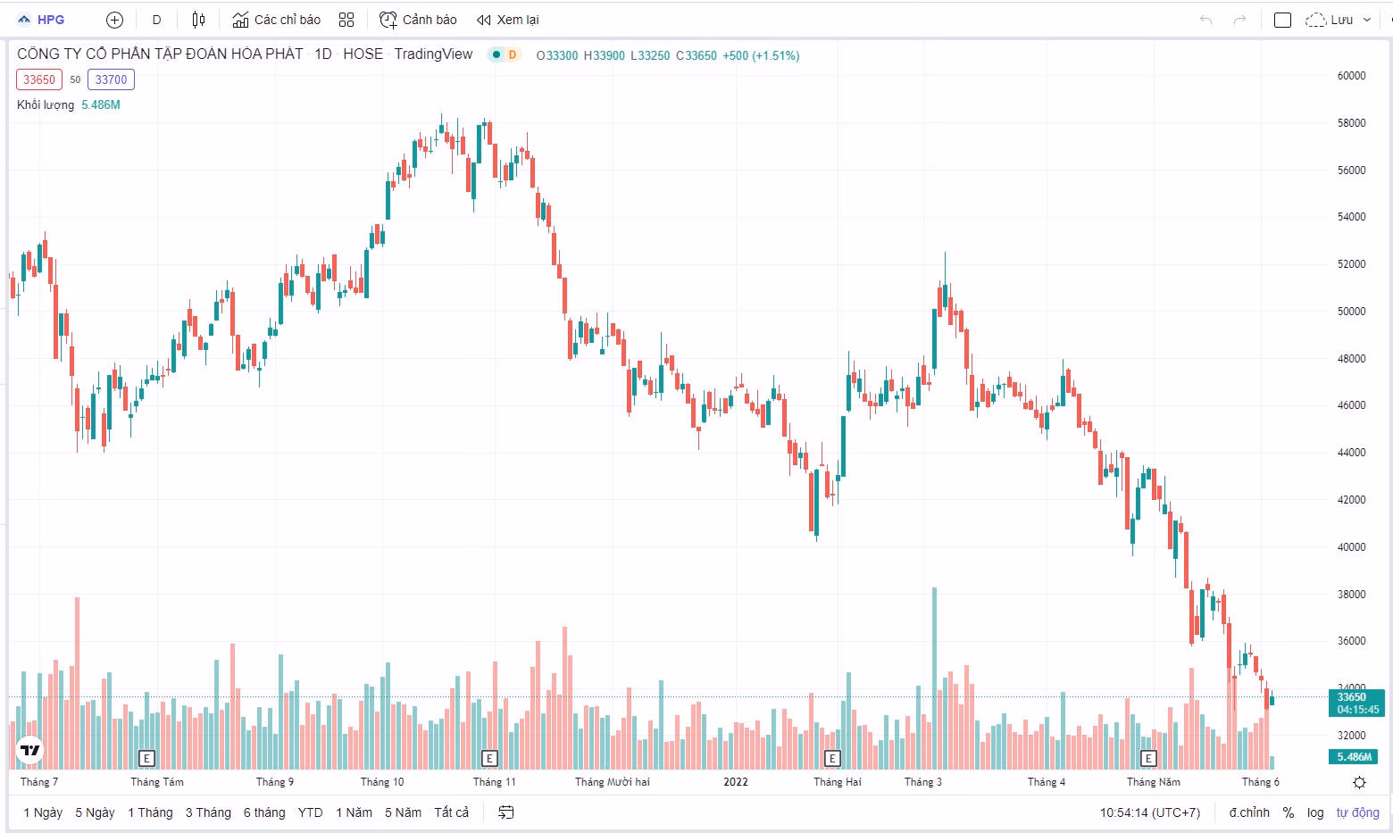Viewport: 1393px width, 833px height.
Task: Open the D timeframe interval dropdown
Action: (x=156, y=20)
